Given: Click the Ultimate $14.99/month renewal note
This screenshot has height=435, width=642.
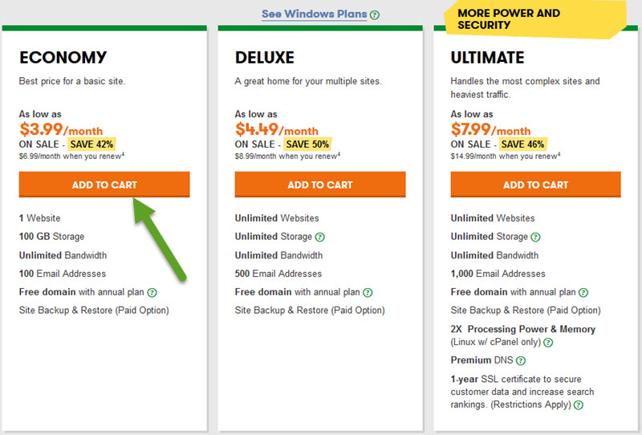Looking at the screenshot, I should click(x=506, y=156).
